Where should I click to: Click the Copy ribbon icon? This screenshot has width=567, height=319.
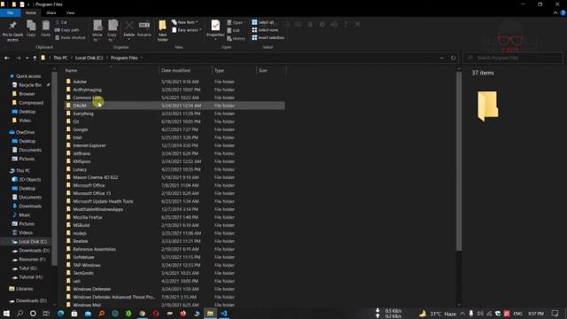(x=31, y=28)
